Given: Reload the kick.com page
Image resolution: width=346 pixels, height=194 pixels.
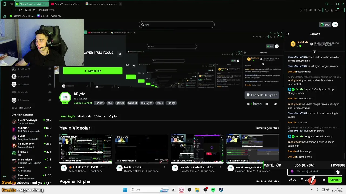Looking at the screenshot, I should click(x=21, y=10).
